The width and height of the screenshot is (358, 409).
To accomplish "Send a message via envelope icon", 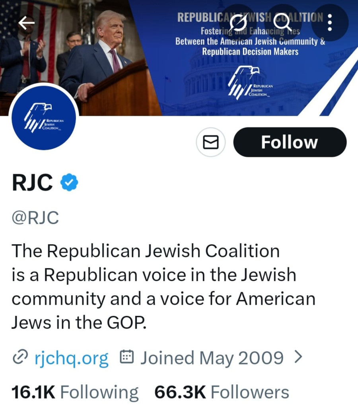I will (x=211, y=142).
